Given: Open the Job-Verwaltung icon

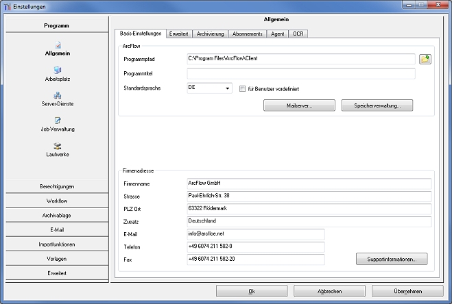Looking at the screenshot, I should coord(58,121).
